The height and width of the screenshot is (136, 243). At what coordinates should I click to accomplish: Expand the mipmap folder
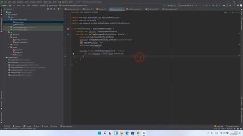tap(9, 45)
